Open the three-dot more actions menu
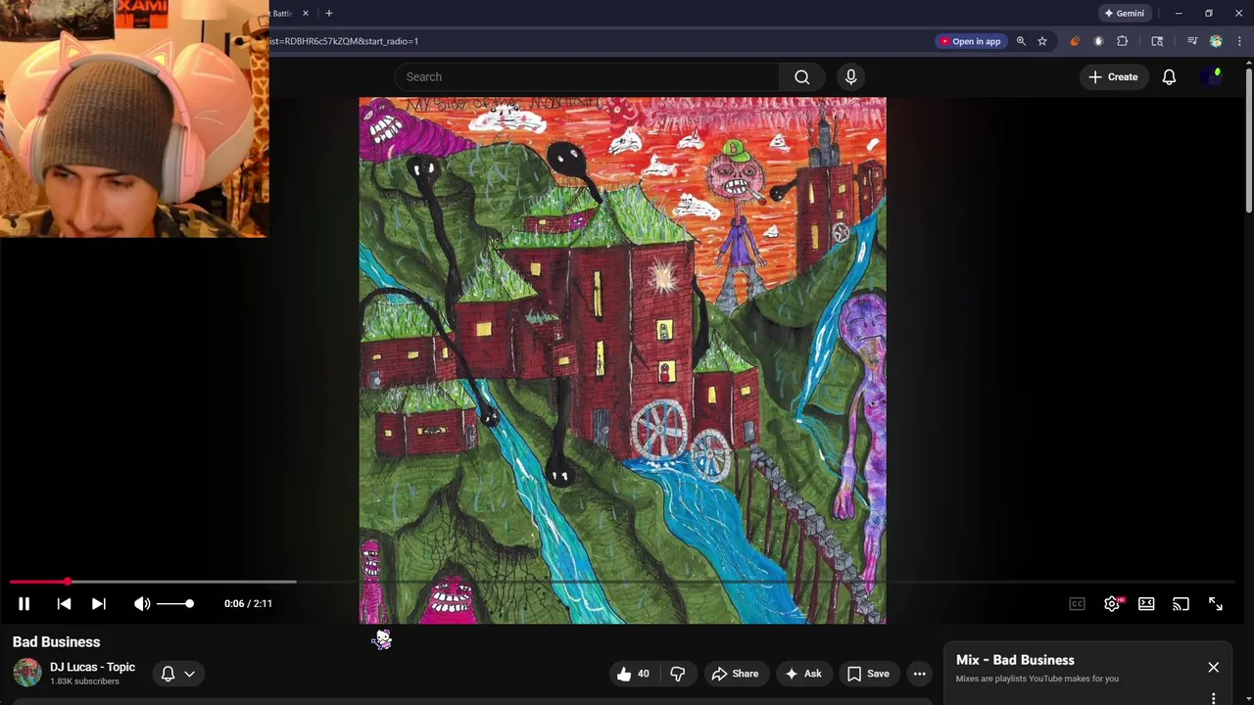The width and height of the screenshot is (1254, 705). click(919, 674)
